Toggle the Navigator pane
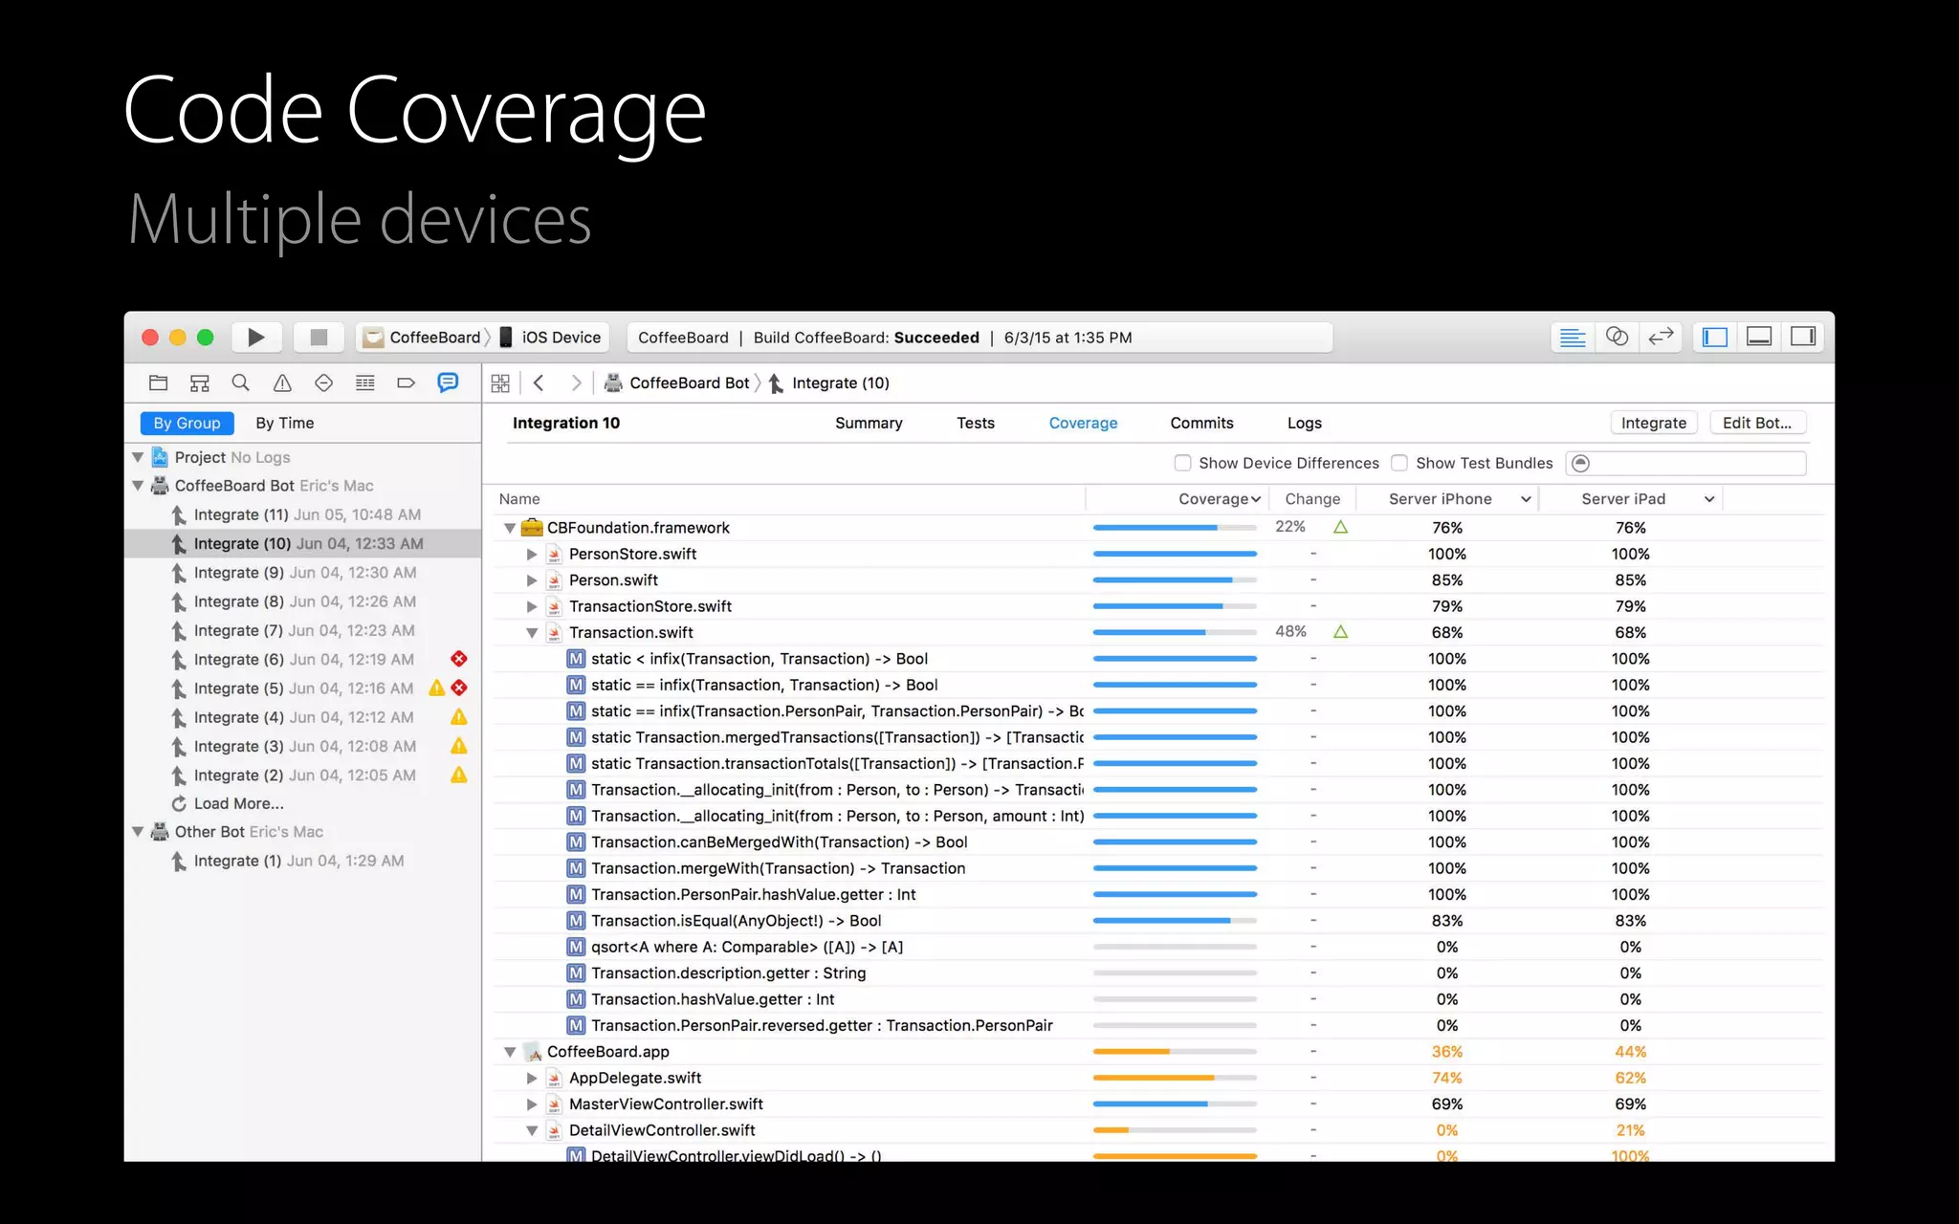The height and width of the screenshot is (1224, 1959). point(1715,337)
